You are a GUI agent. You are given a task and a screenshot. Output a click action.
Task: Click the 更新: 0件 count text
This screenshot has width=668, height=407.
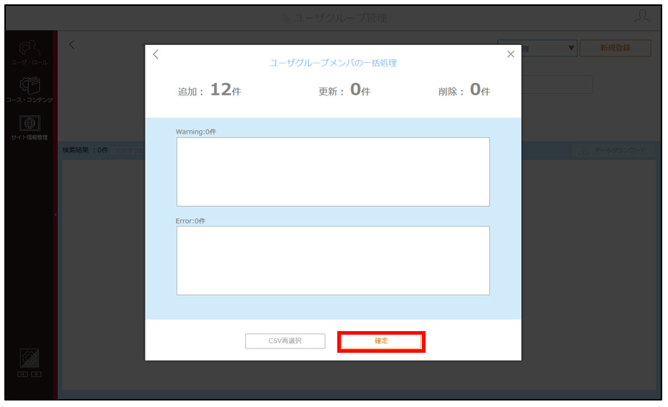click(x=344, y=90)
